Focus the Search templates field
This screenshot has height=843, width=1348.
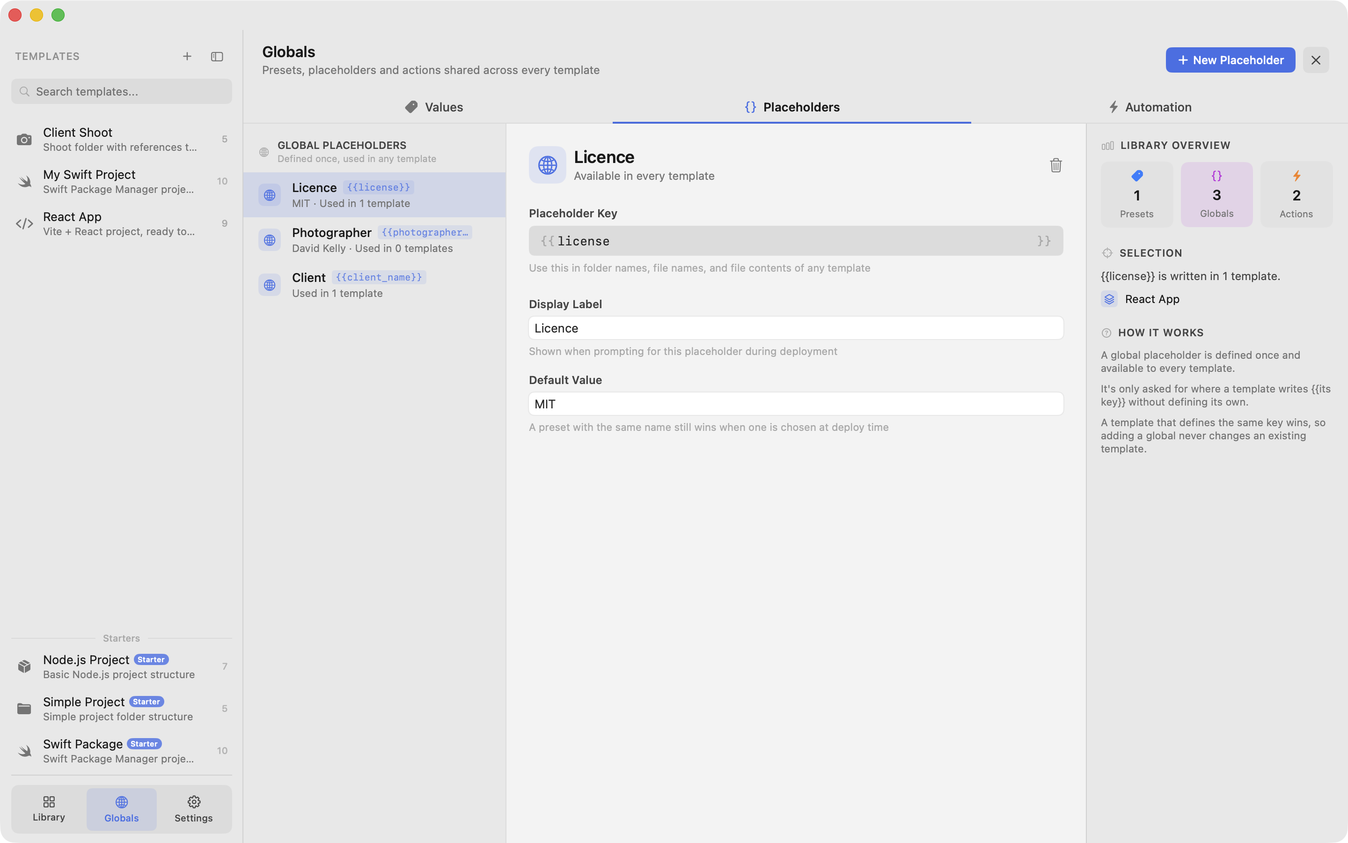click(x=121, y=91)
